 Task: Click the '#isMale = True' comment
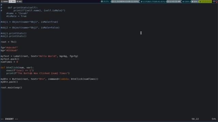click(x=16, y=16)
